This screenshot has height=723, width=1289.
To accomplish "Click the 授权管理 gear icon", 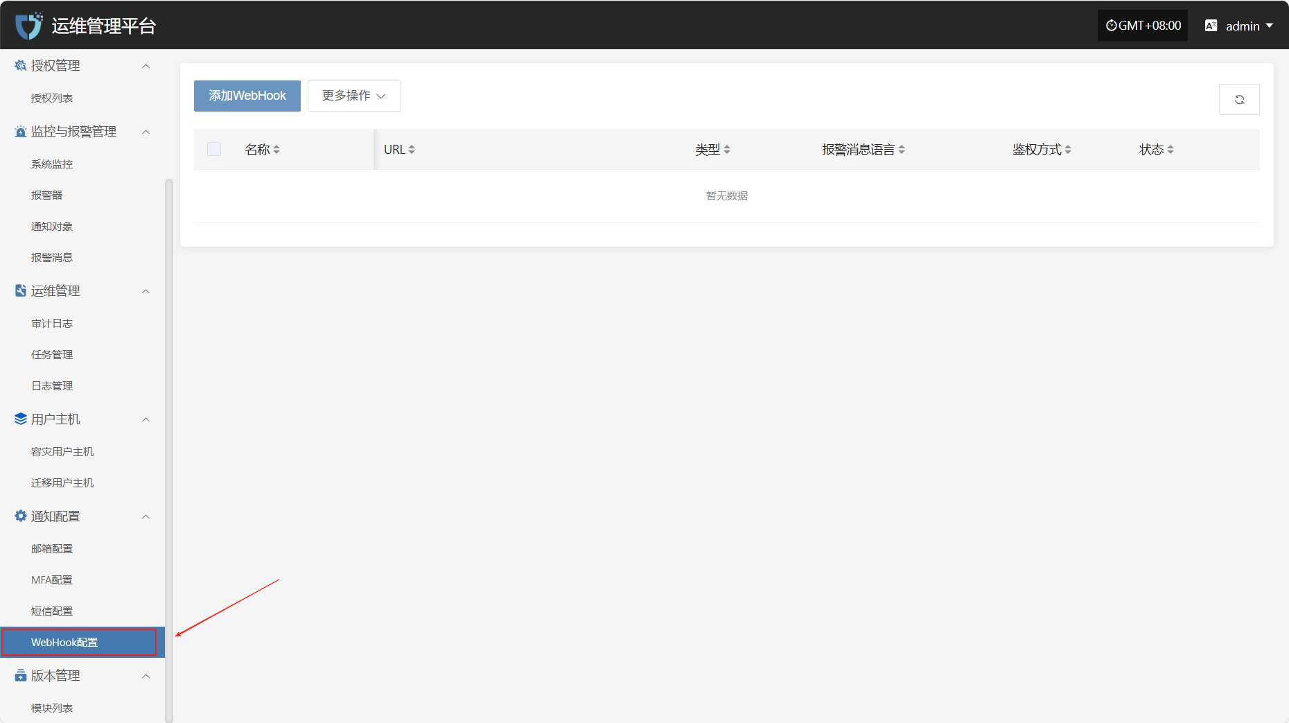I will pos(21,65).
